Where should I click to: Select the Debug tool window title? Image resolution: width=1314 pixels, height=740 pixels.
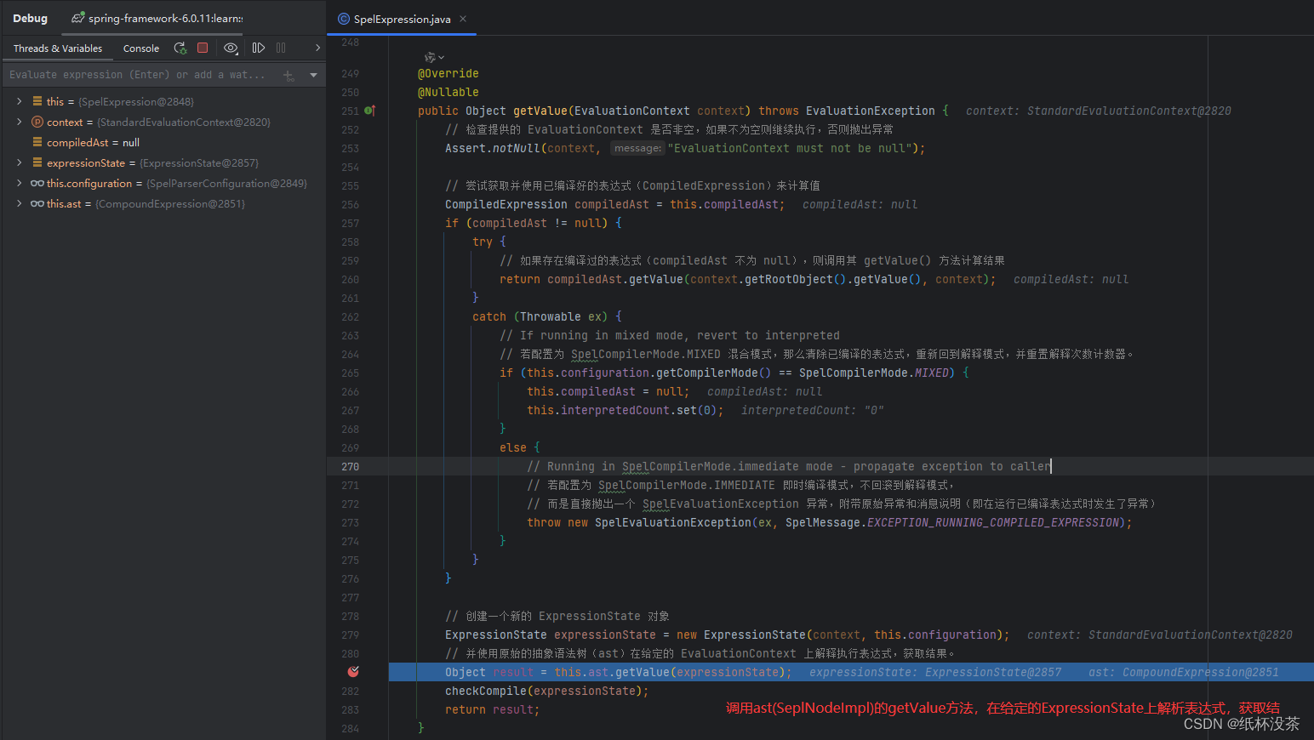(x=30, y=18)
